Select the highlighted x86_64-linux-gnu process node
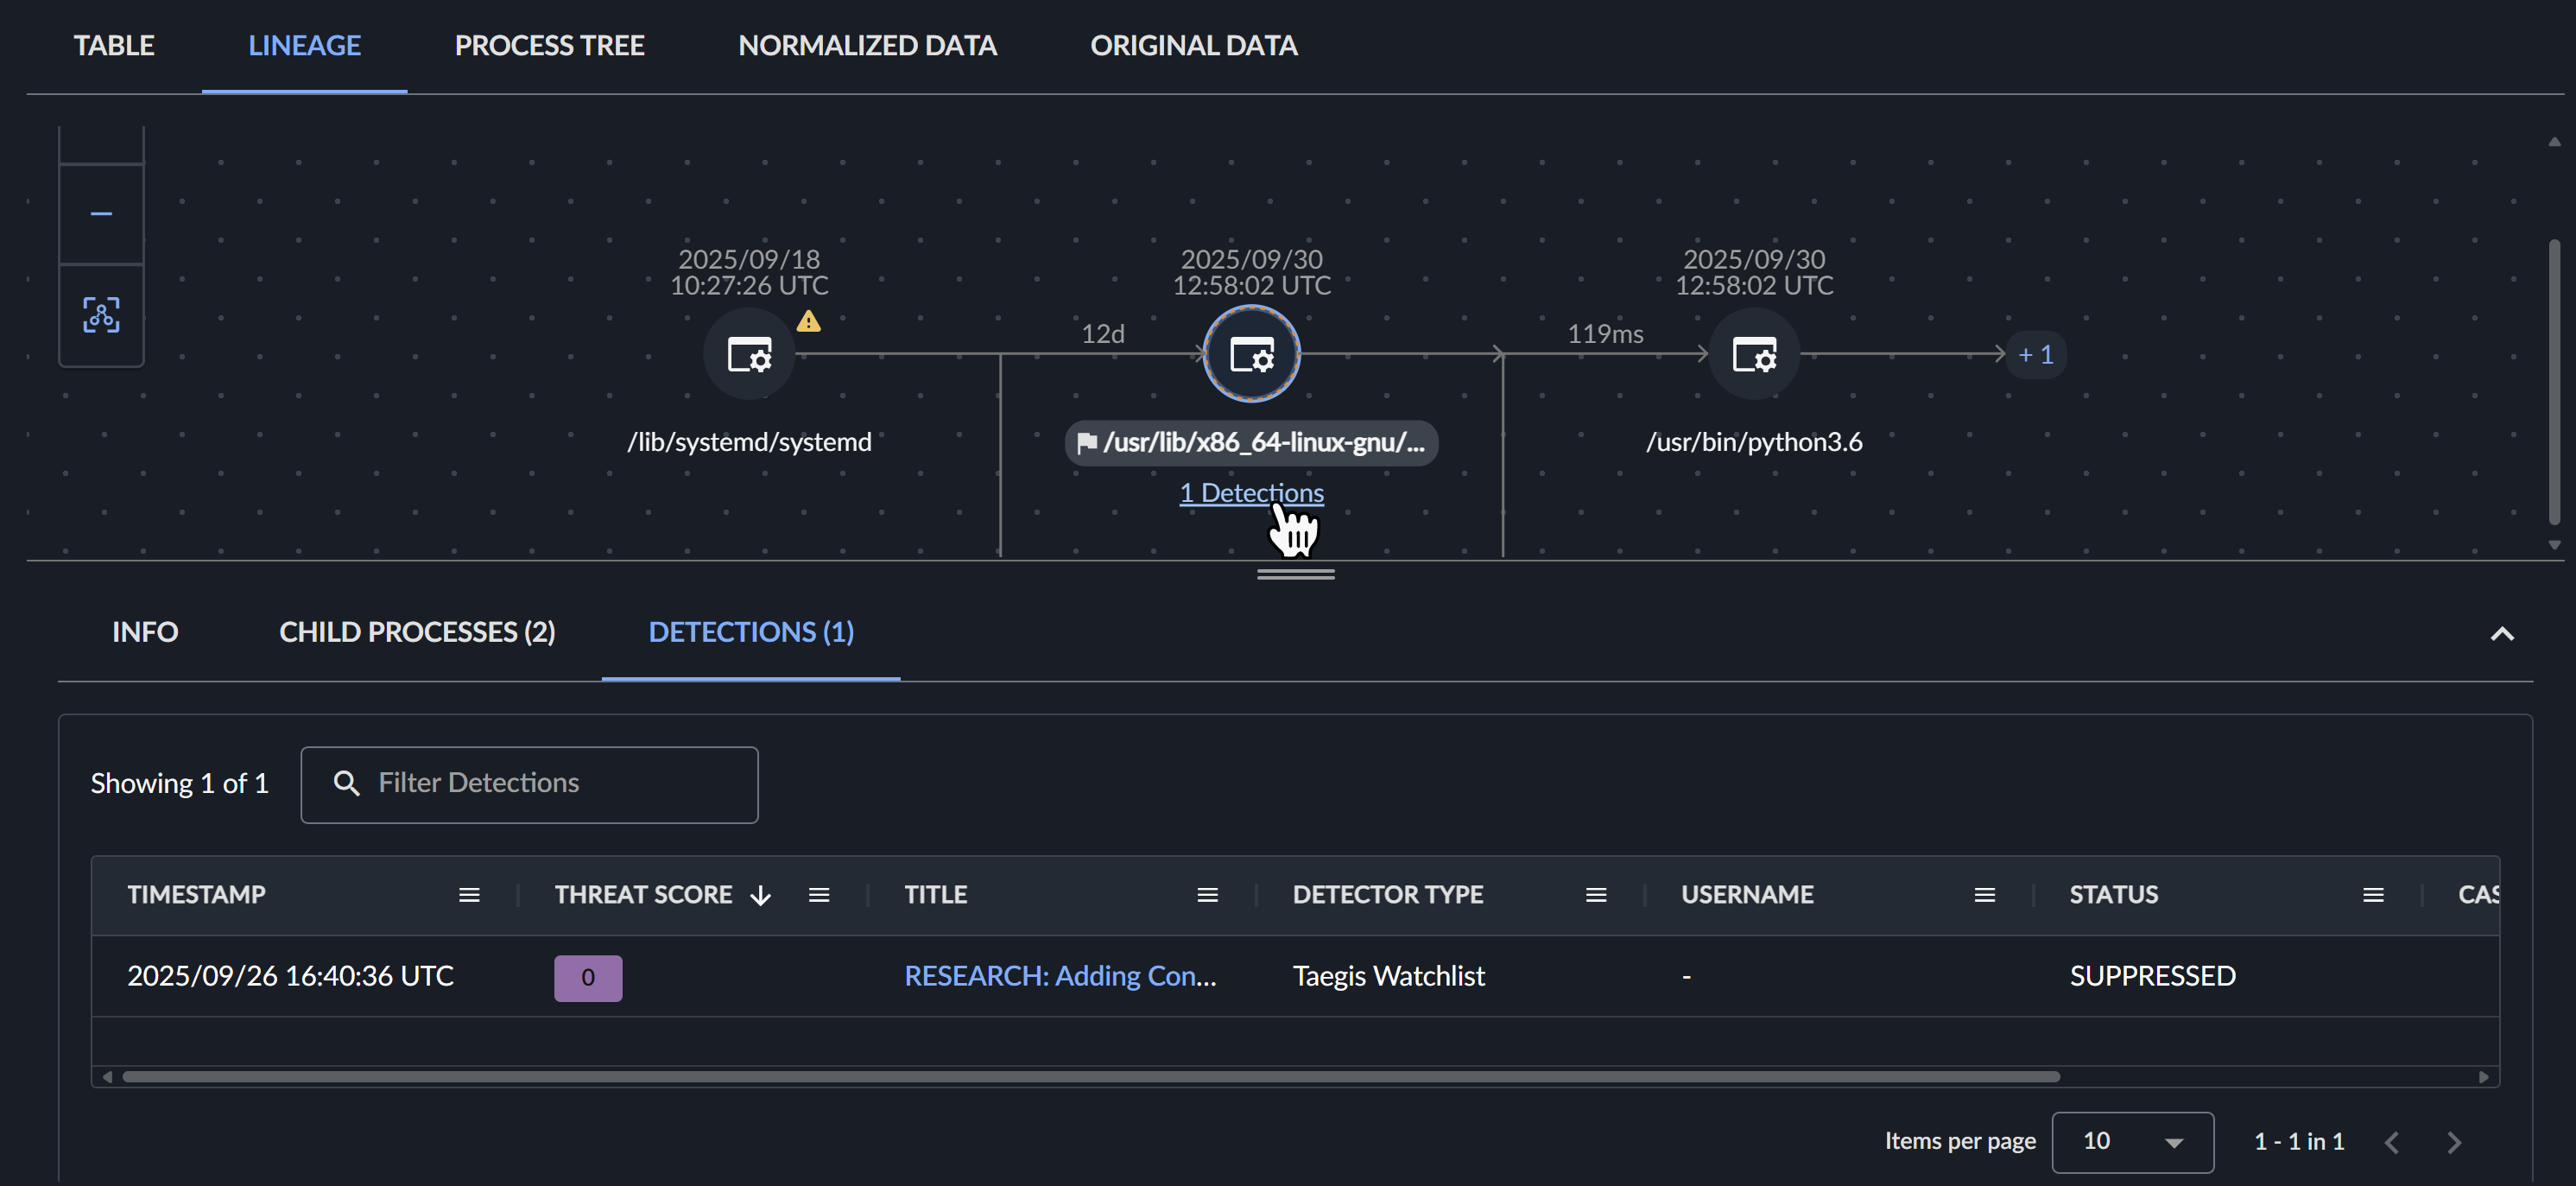2576x1186 pixels. click(1251, 355)
